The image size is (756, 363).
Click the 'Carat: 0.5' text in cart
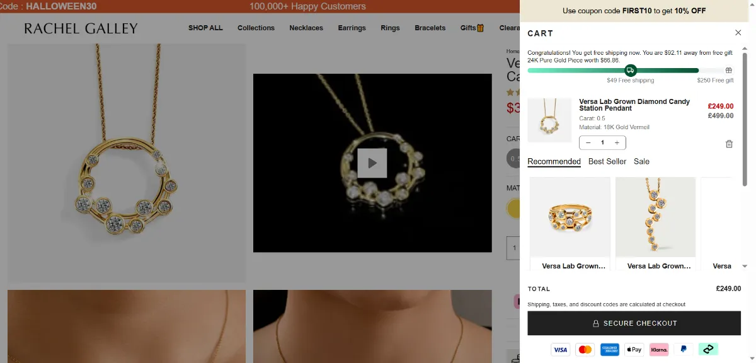pyautogui.click(x=592, y=118)
